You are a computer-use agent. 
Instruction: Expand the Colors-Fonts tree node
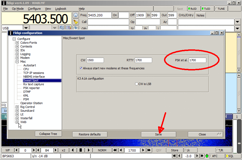pyautogui.click(x=17, y=43)
